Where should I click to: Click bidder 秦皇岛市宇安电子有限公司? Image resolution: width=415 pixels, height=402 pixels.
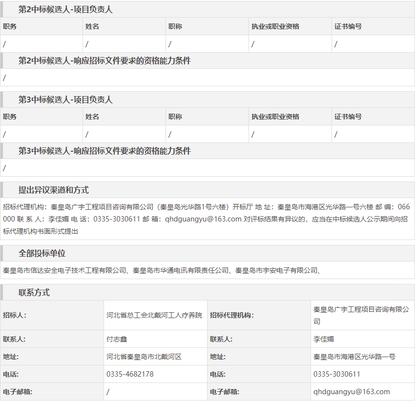(276, 270)
